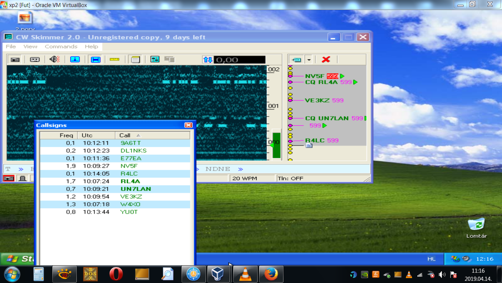Open VLC media player from taskbar
Image resolution: width=502 pixels, height=283 pixels.
pyautogui.click(x=245, y=274)
